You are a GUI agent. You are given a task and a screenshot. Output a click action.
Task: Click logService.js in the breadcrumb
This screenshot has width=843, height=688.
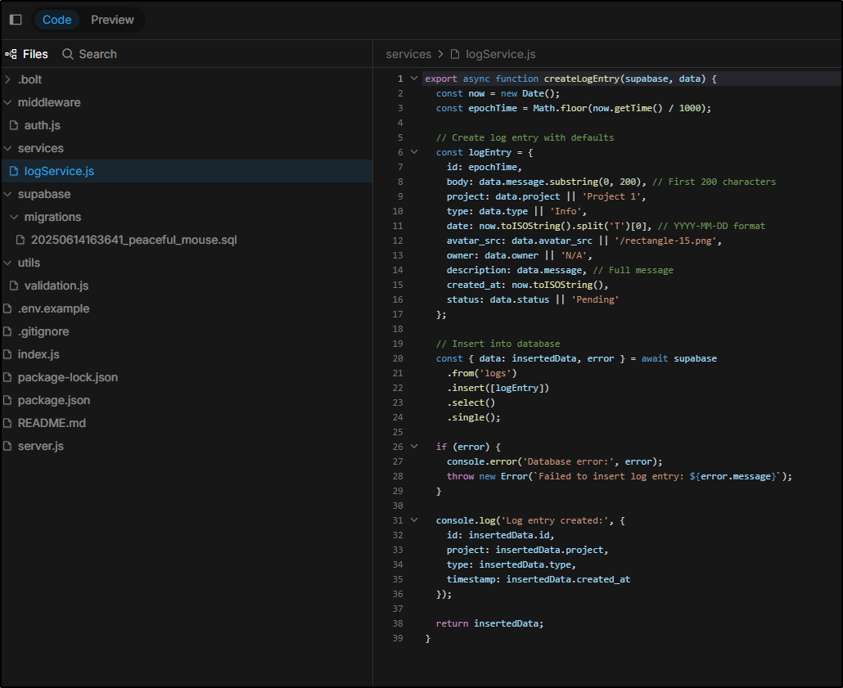pyautogui.click(x=501, y=54)
